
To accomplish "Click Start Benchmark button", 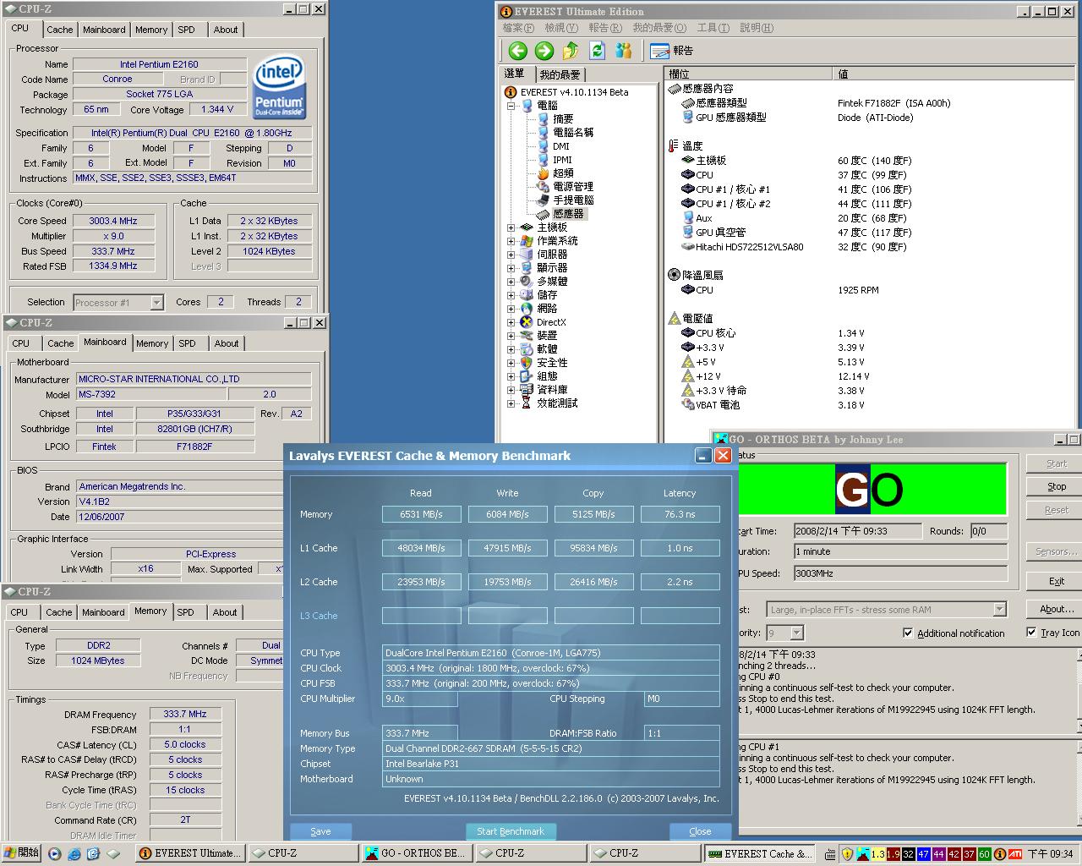I will (x=511, y=831).
